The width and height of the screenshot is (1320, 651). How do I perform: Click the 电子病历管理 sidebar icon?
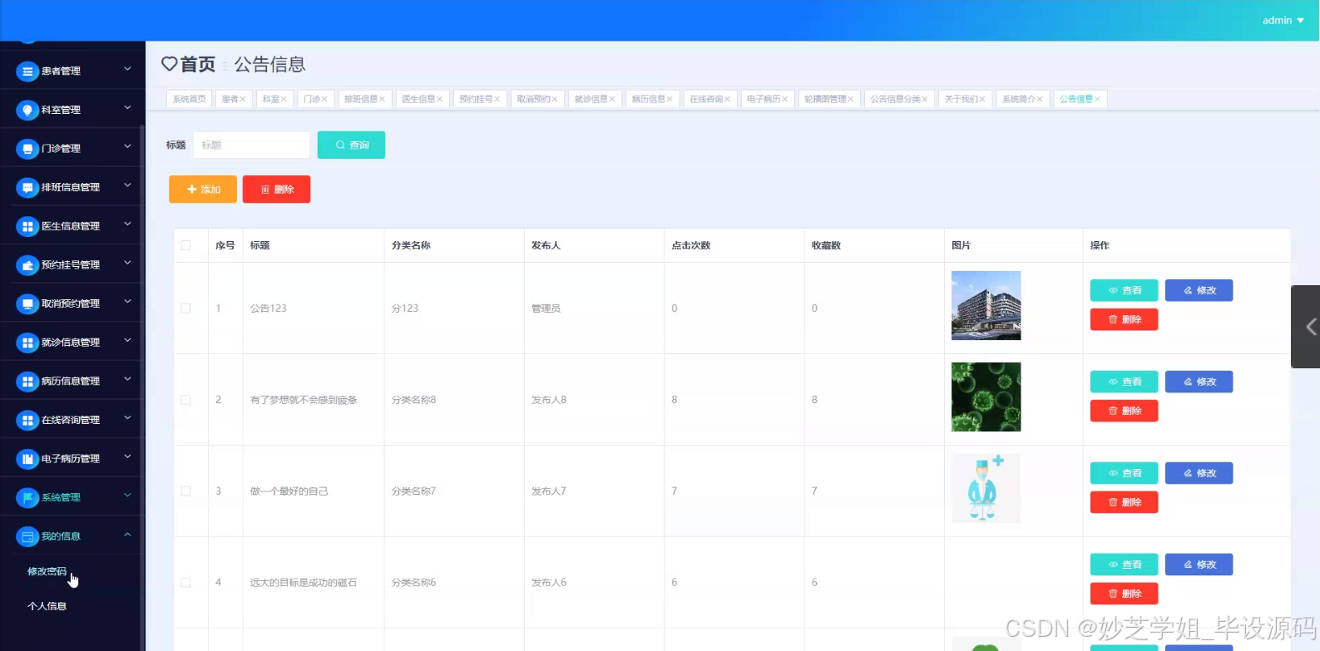click(x=27, y=459)
